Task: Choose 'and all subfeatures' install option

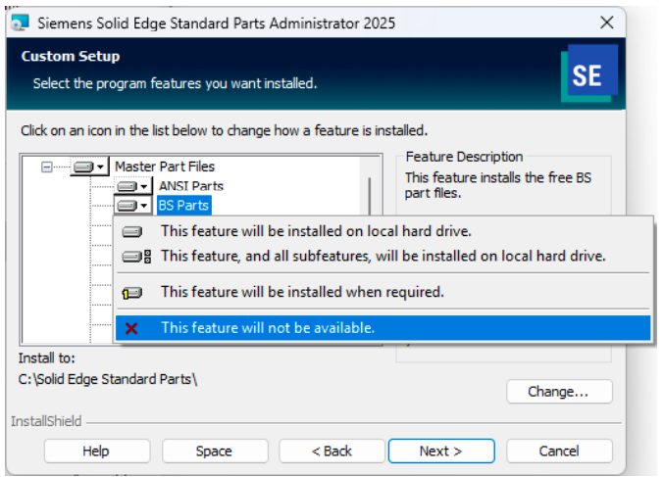Action: 383,257
